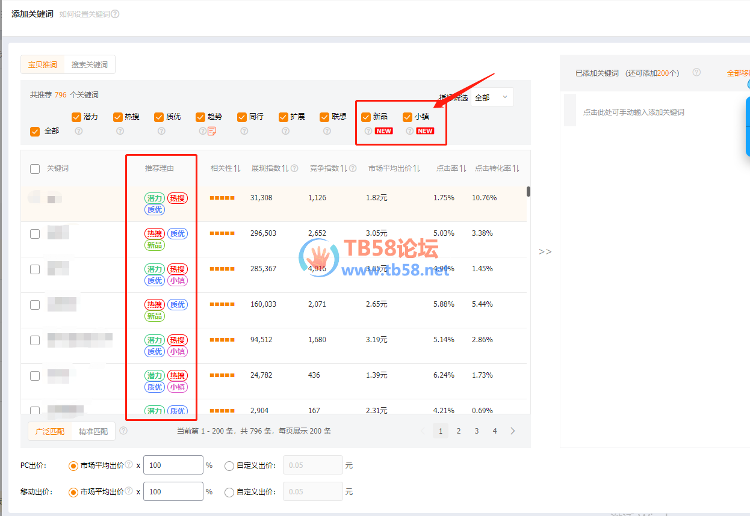Click help icon beside 如何设置关键词
Screen dimensions: 750x516
(115, 14)
